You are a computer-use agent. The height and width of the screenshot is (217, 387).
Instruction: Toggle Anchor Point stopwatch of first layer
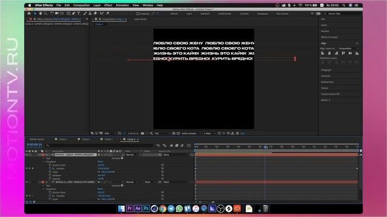(50, 165)
